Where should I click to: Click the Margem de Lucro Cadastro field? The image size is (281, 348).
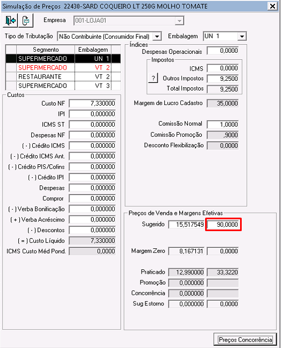coord(223,103)
